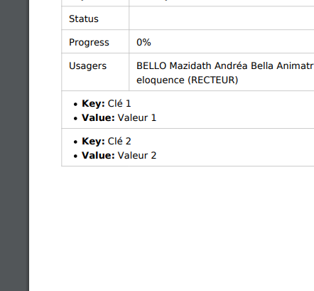Select the 0% progress value
The width and height of the screenshot is (314, 291).
click(x=144, y=43)
